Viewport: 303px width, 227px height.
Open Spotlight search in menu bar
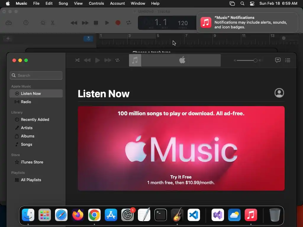[x=242, y=4]
